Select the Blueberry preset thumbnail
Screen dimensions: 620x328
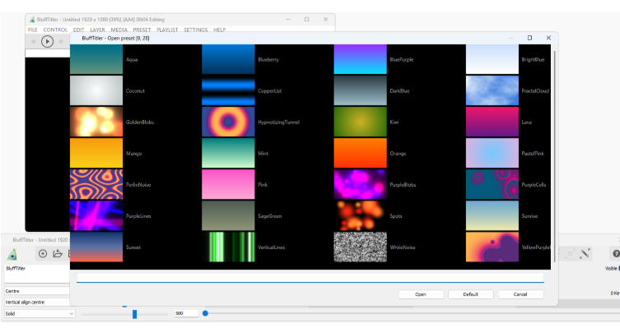[228, 59]
